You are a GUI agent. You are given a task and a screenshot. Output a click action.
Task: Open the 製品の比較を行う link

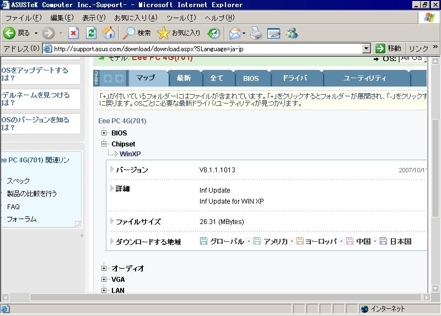tap(32, 194)
